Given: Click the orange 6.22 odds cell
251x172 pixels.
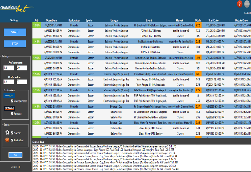Looking at the screenshot, I should coord(198,25).
